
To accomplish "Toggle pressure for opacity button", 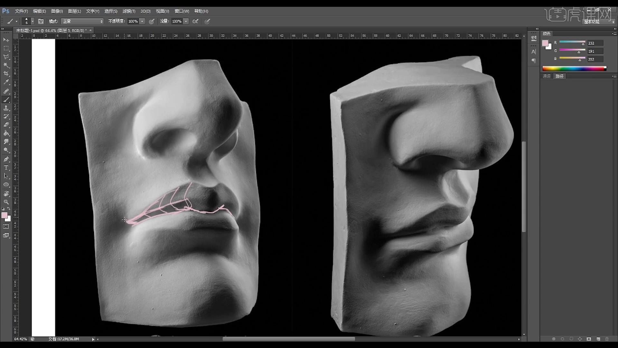I will coord(152,21).
